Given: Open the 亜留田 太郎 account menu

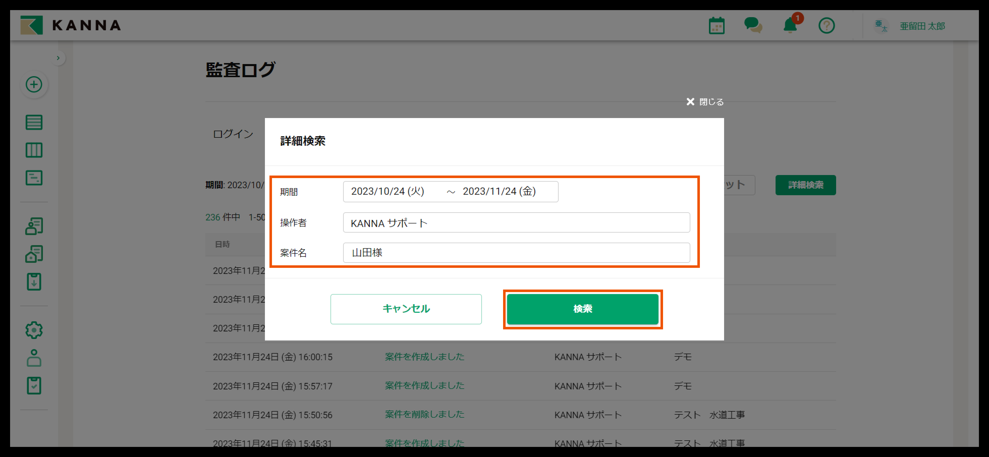Looking at the screenshot, I should tap(922, 26).
